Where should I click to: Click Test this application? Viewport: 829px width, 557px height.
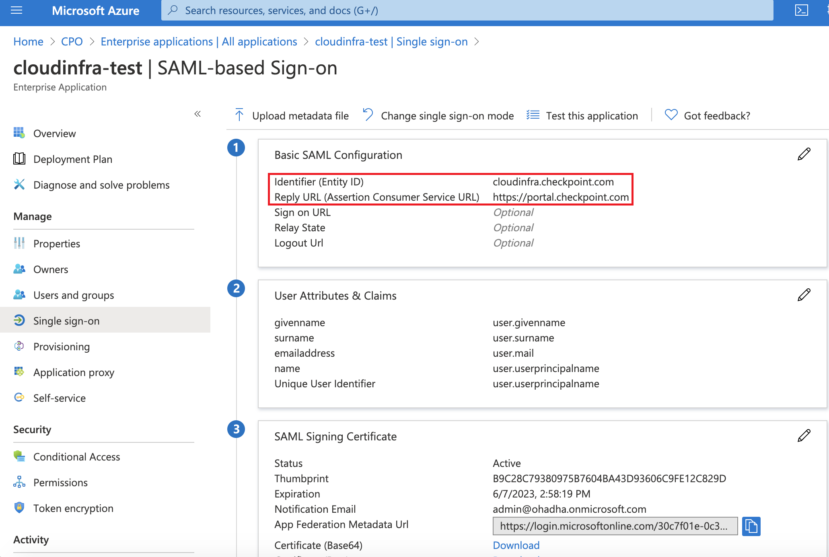[592, 115]
